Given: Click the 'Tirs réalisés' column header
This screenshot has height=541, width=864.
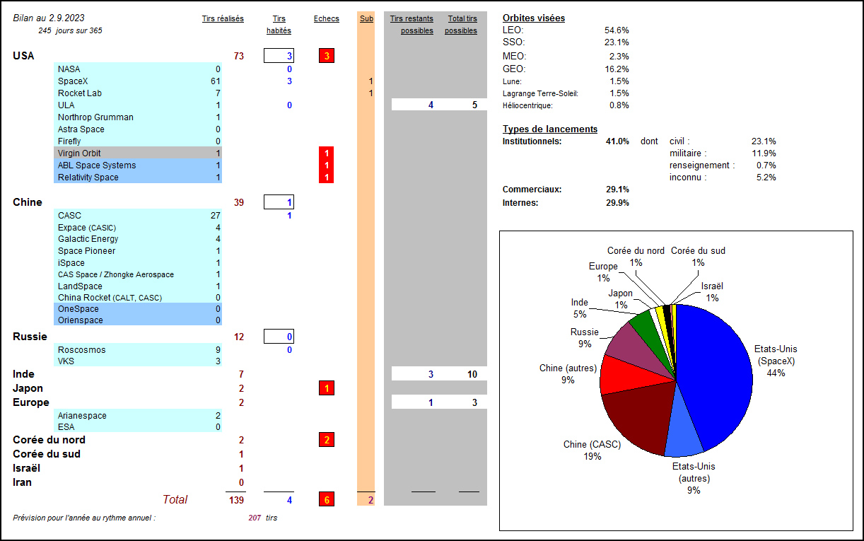Looking at the screenshot, I should 223,19.
